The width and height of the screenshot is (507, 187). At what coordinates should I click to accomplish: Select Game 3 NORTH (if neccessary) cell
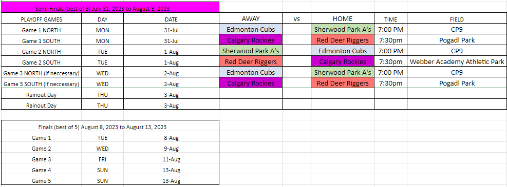[42, 73]
